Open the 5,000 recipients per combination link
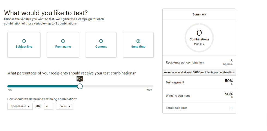The image size is (267, 131). tap(213, 72)
